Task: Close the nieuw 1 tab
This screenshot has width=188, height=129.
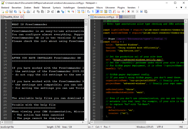Action: tap(133, 17)
